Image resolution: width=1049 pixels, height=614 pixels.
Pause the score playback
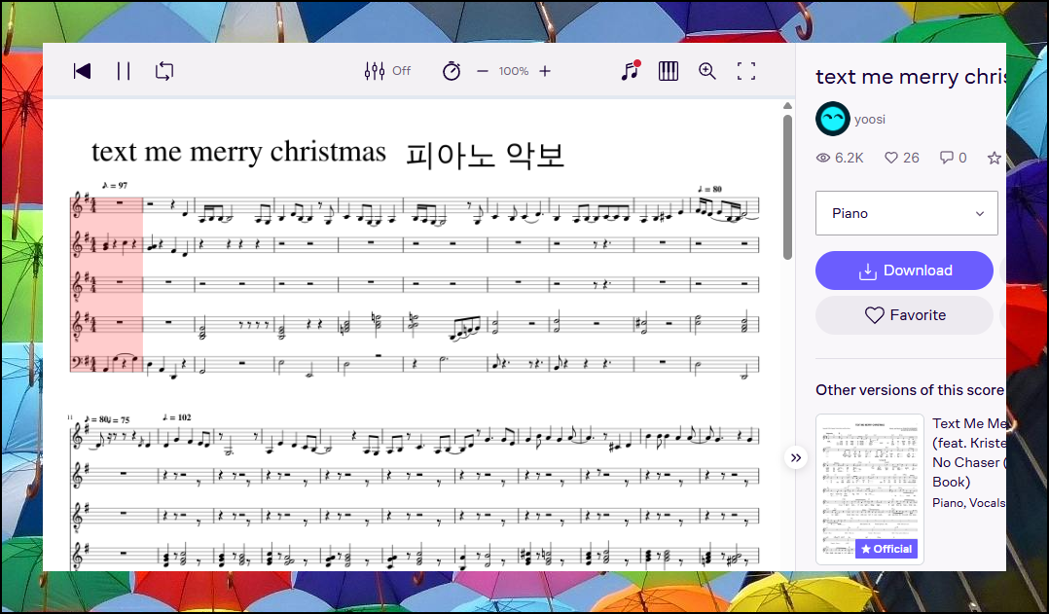click(x=124, y=71)
